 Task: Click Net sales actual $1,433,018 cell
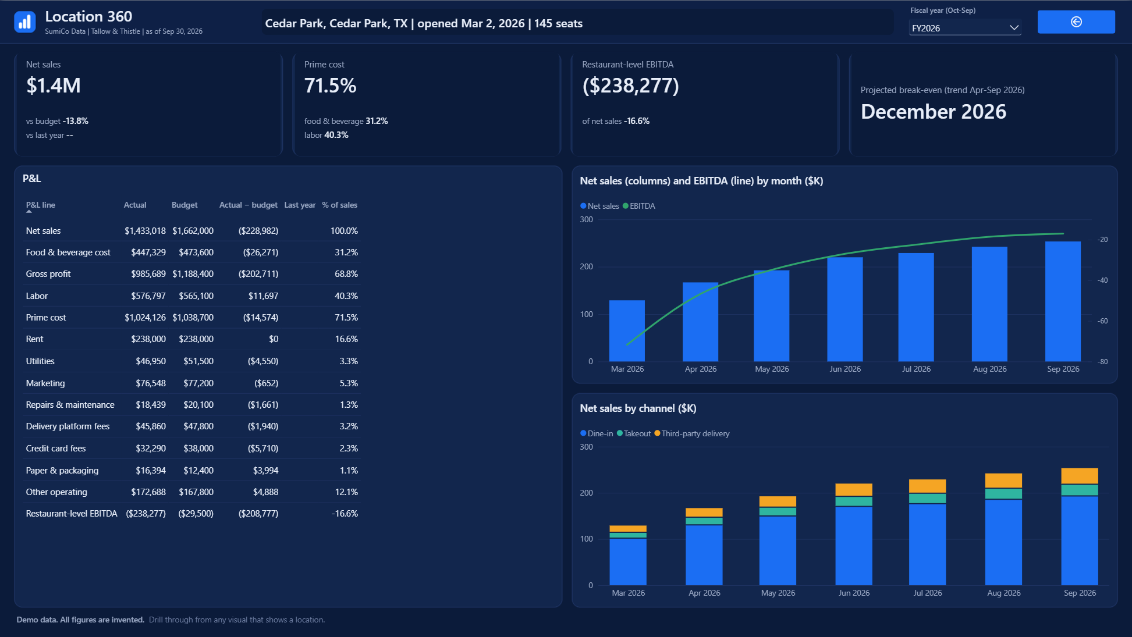[145, 231]
